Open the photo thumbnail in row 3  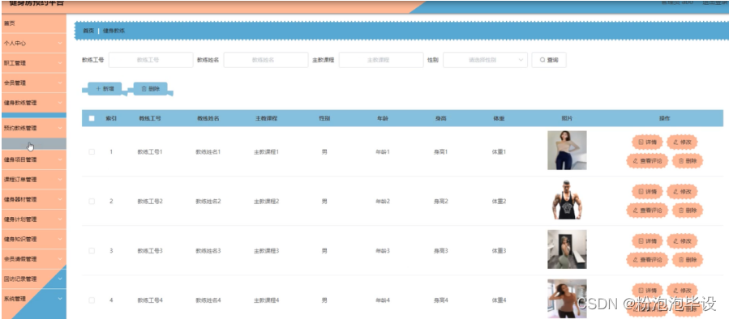[567, 249]
